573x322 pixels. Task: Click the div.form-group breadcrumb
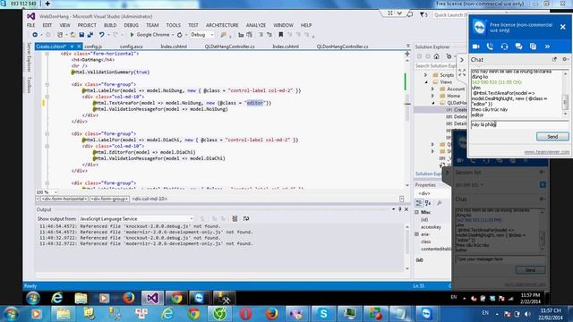109,199
